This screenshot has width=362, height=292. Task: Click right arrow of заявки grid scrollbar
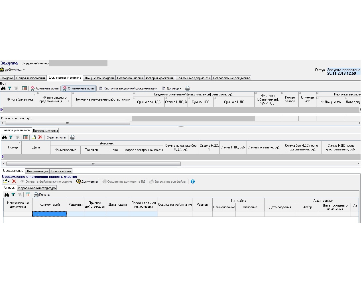(x=358, y=164)
